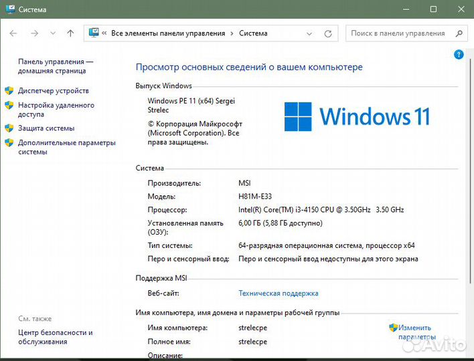
Task: Open recent locations chevron next to forward arrow
Action: coord(53,33)
